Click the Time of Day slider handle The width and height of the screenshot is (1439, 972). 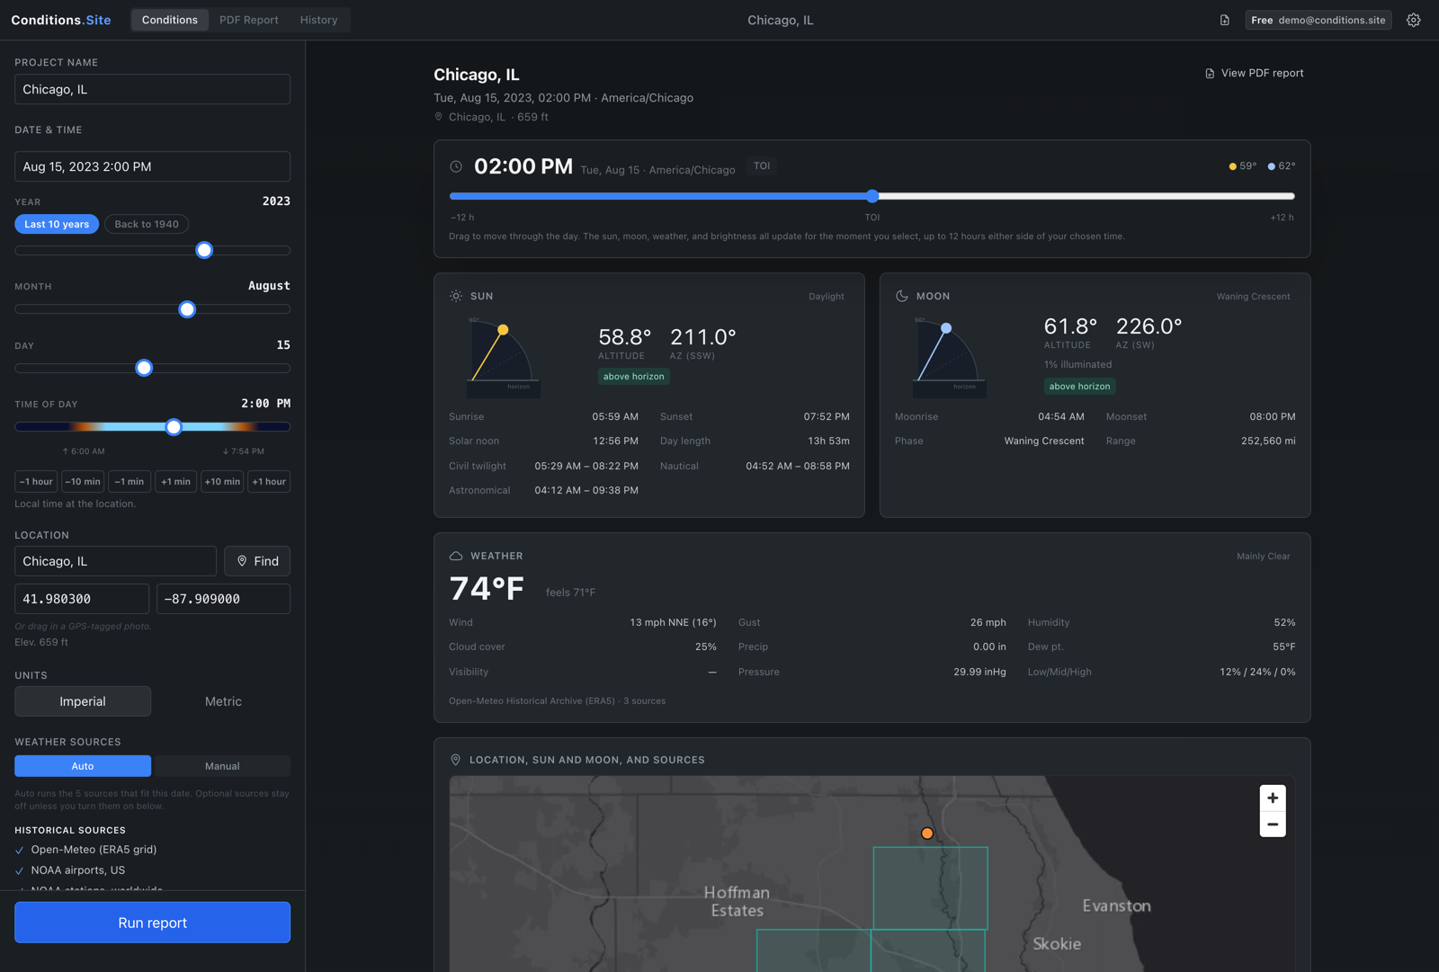click(x=174, y=427)
